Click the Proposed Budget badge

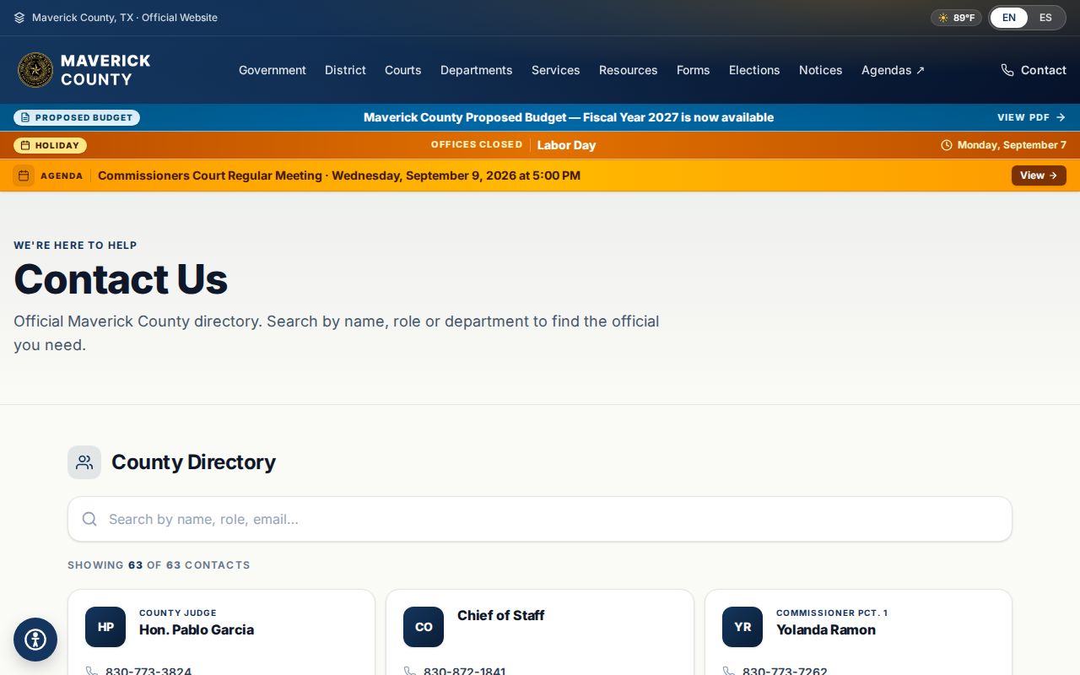point(77,117)
